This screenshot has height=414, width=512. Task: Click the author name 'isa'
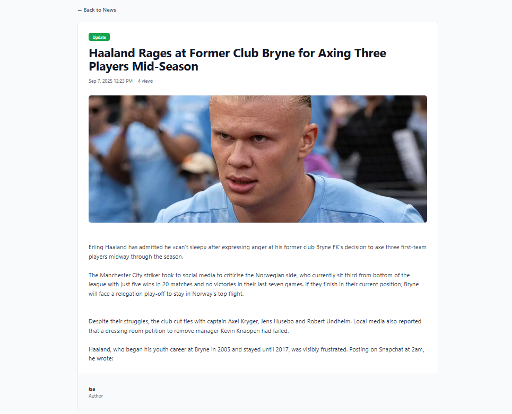92,389
